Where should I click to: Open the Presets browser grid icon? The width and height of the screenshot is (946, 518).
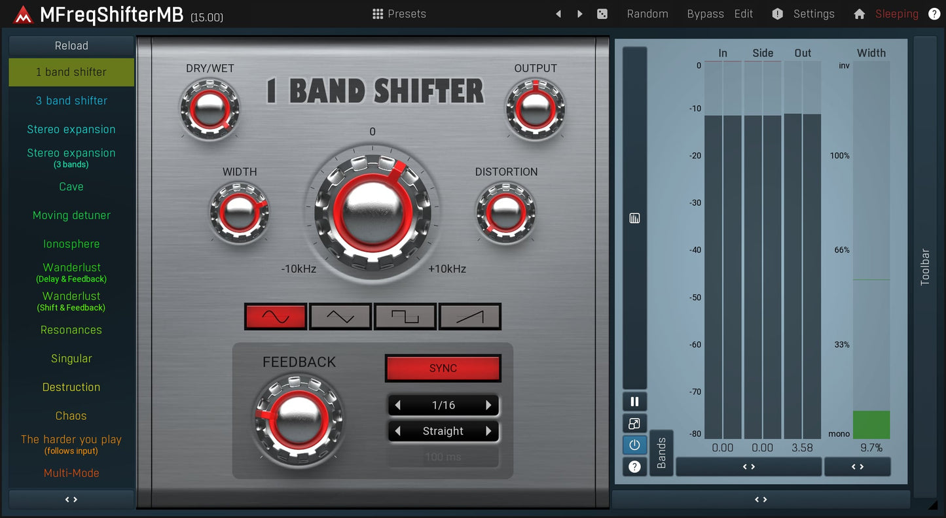pos(378,13)
